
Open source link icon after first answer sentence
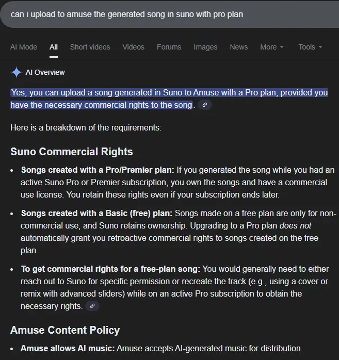pos(205,105)
